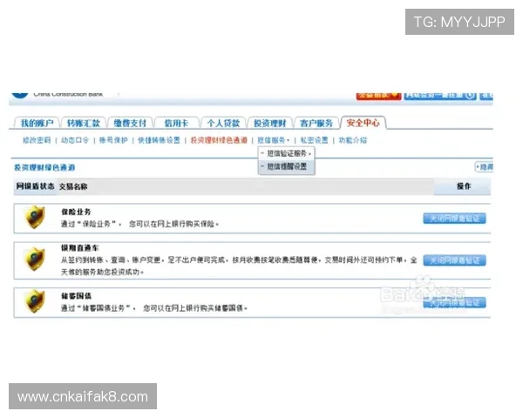
Task: Open the 动态口令 submenu link
Action: click(75, 140)
